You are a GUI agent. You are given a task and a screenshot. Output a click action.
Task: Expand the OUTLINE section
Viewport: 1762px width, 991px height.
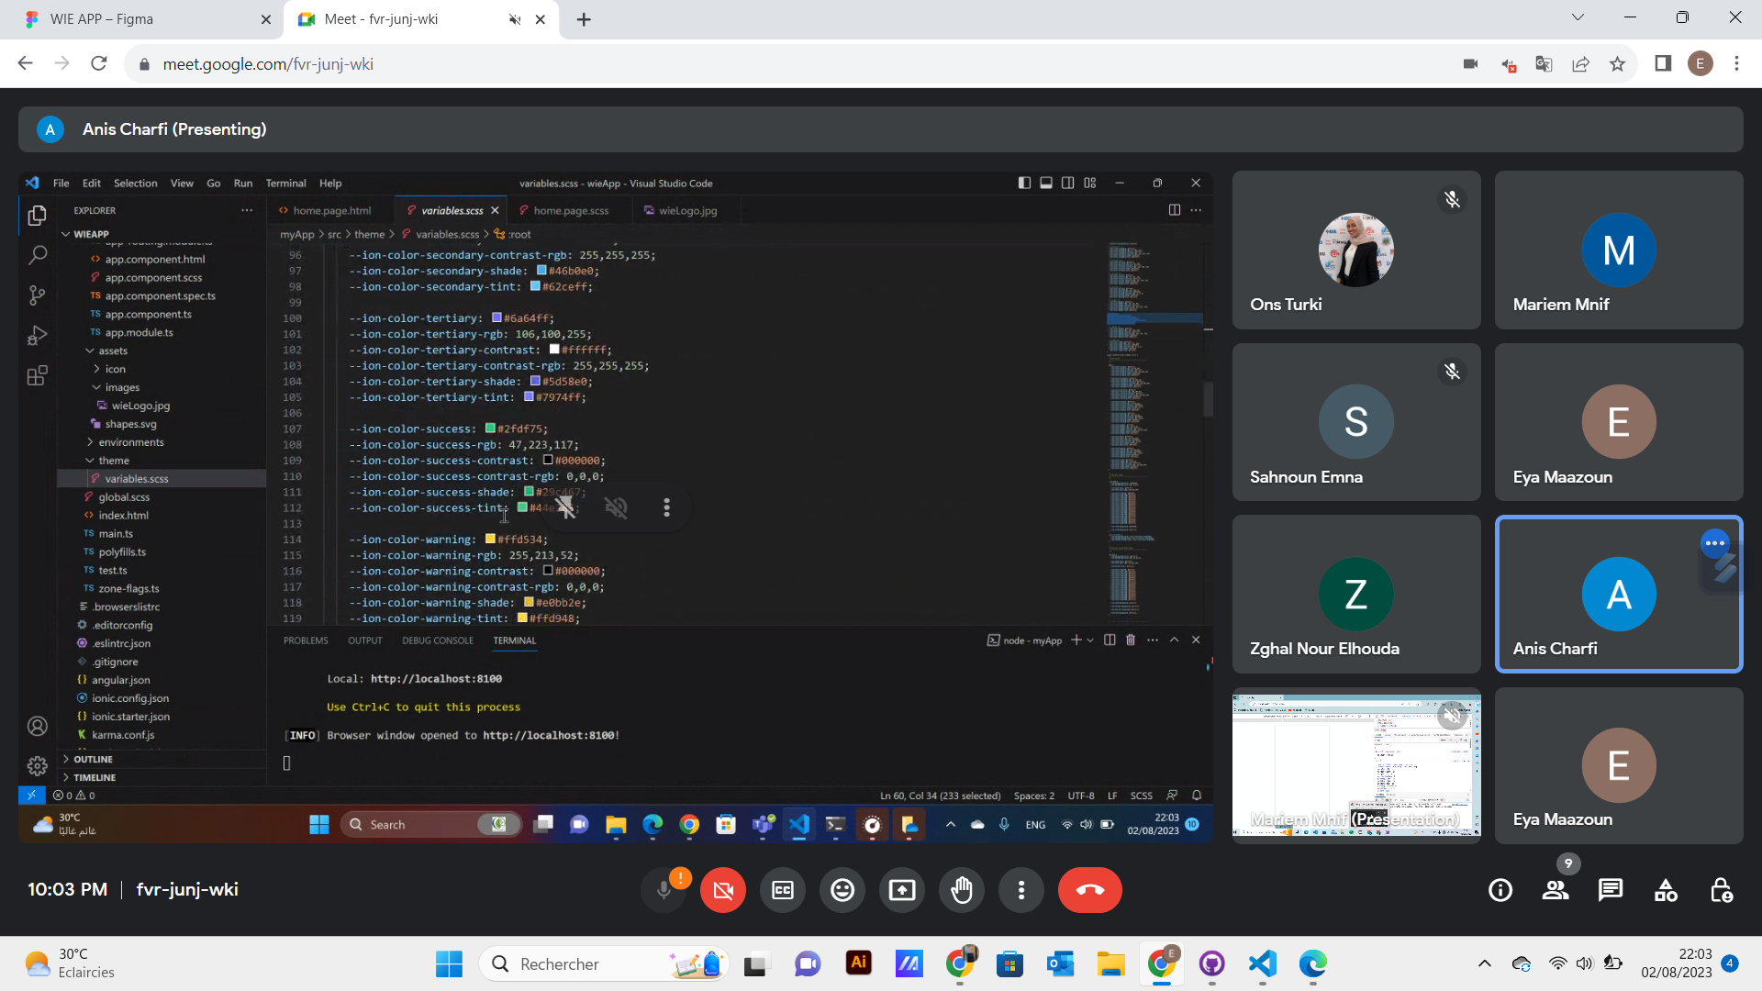tap(94, 759)
